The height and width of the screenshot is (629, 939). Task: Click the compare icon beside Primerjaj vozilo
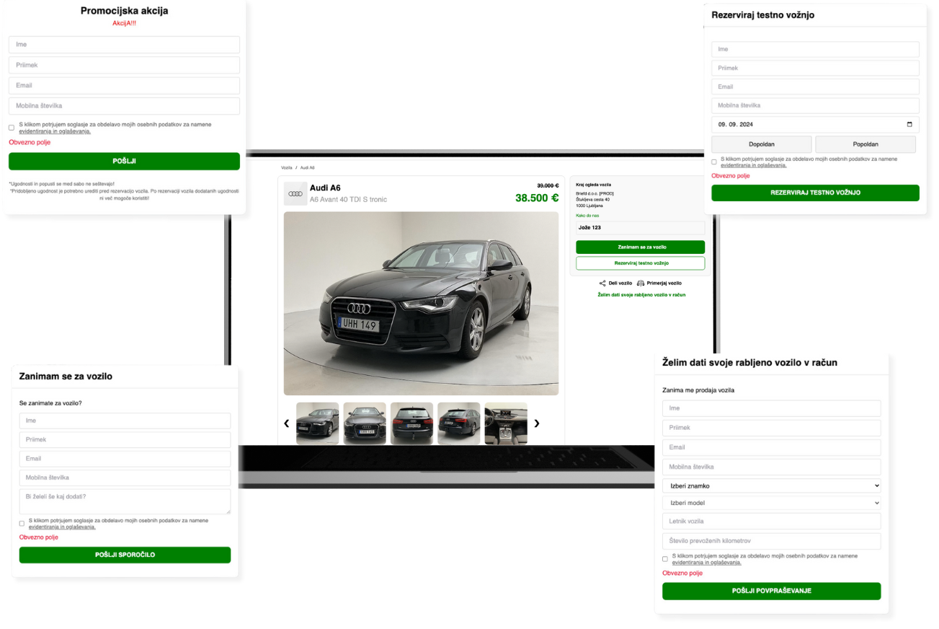click(x=641, y=283)
